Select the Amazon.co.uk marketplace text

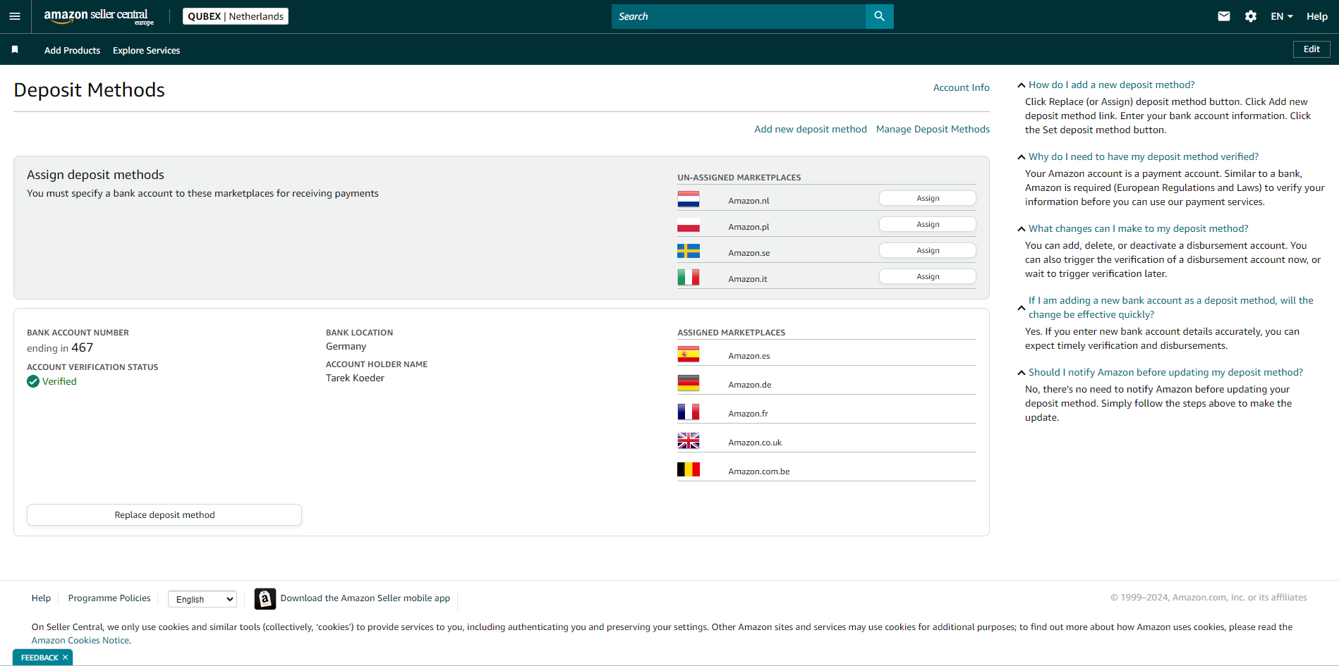pos(755,443)
